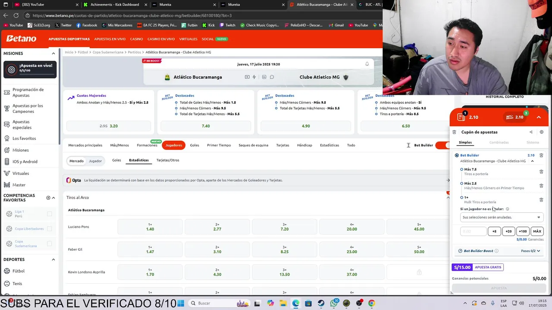552x310 pixels.
Task: Go back with the browser back arrow
Action: point(6,15)
